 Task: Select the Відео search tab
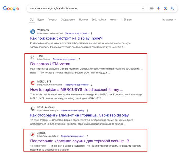(40, 19)
